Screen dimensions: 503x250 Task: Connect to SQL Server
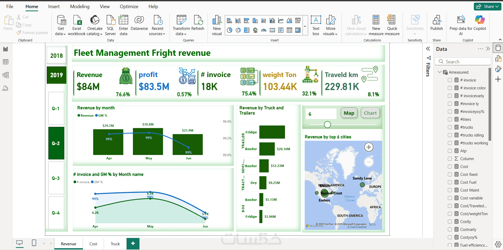110,25
